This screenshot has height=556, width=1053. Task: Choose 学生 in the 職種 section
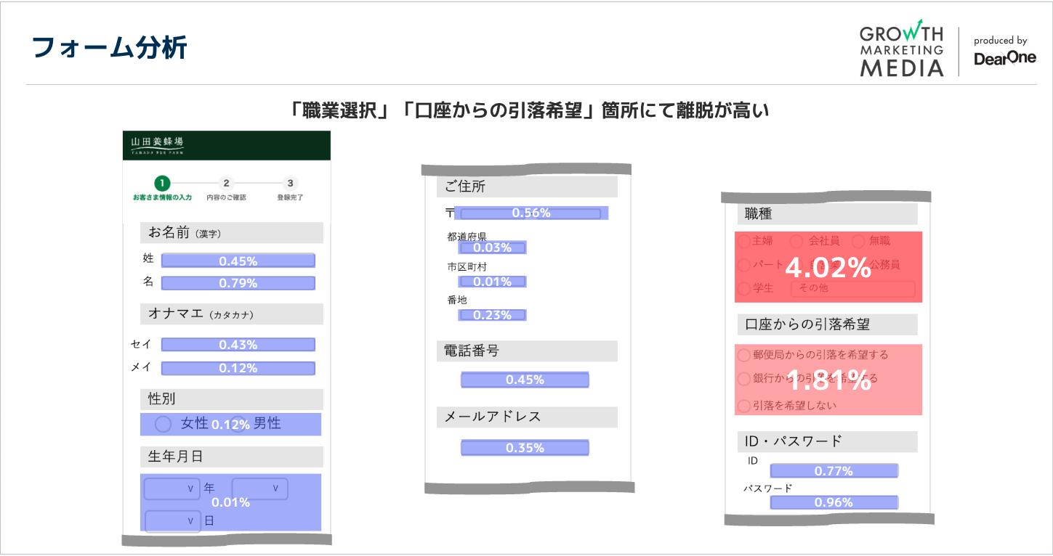(743, 289)
